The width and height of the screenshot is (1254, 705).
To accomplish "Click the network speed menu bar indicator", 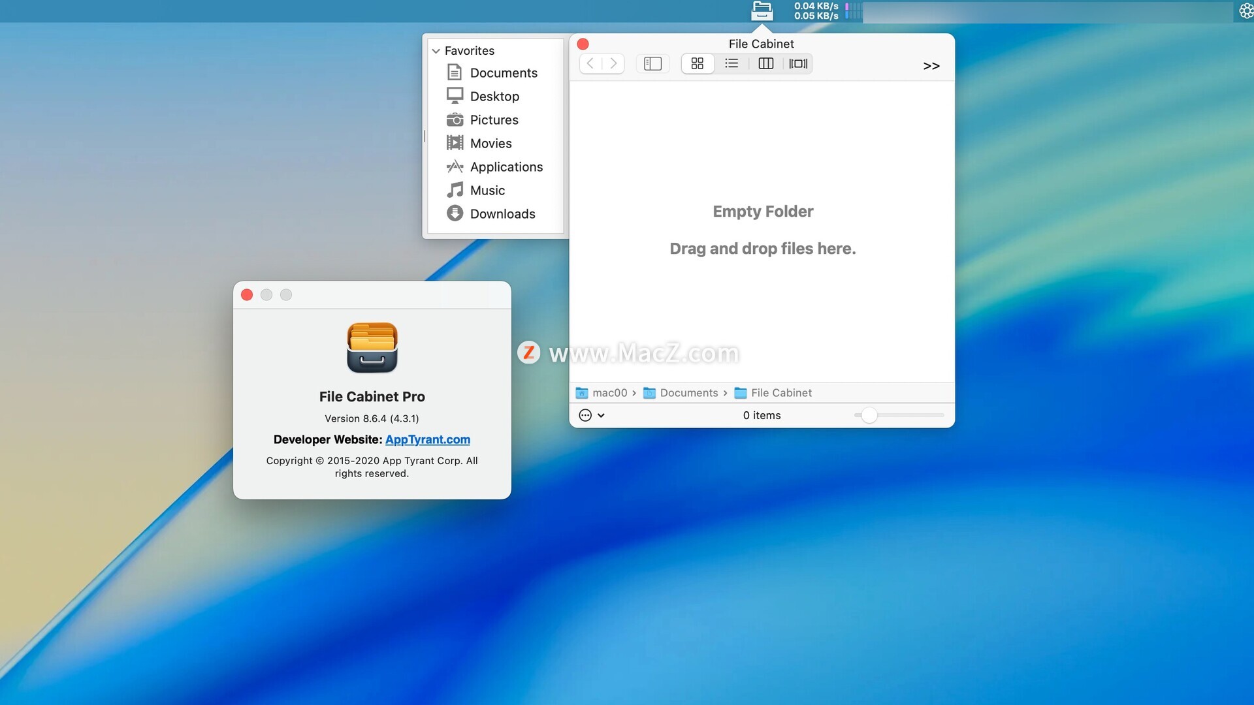I will click(x=816, y=11).
